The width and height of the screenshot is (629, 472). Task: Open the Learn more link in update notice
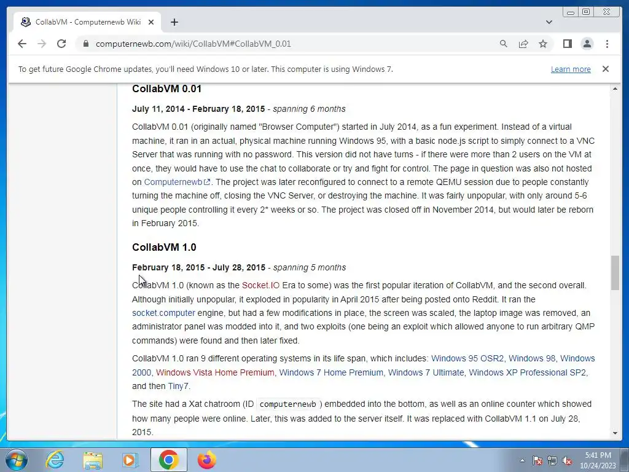[571, 69]
